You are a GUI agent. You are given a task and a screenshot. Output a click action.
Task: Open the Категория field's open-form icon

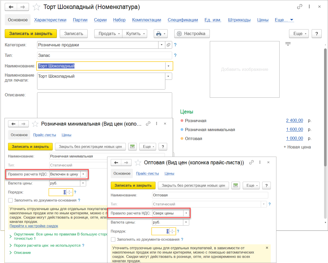(168, 45)
